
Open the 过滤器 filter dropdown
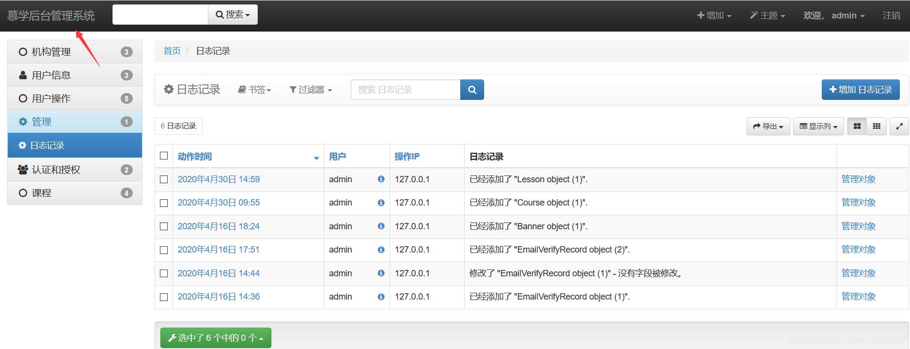coord(311,90)
